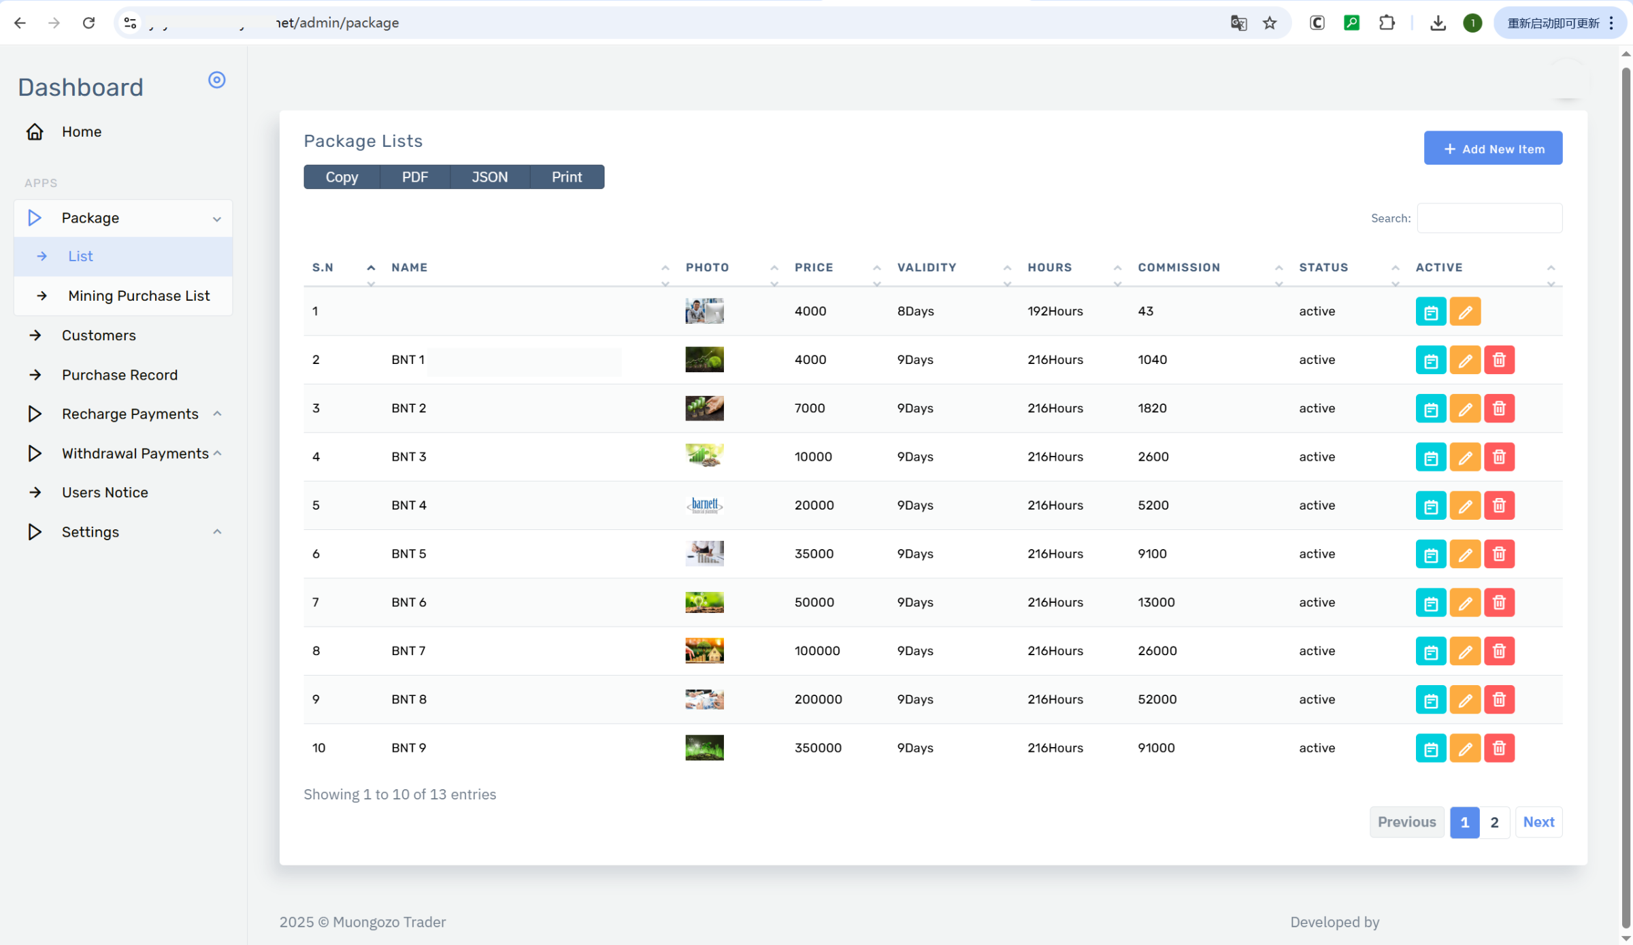
Task: Open Customers in the sidebar
Action: [x=99, y=335]
